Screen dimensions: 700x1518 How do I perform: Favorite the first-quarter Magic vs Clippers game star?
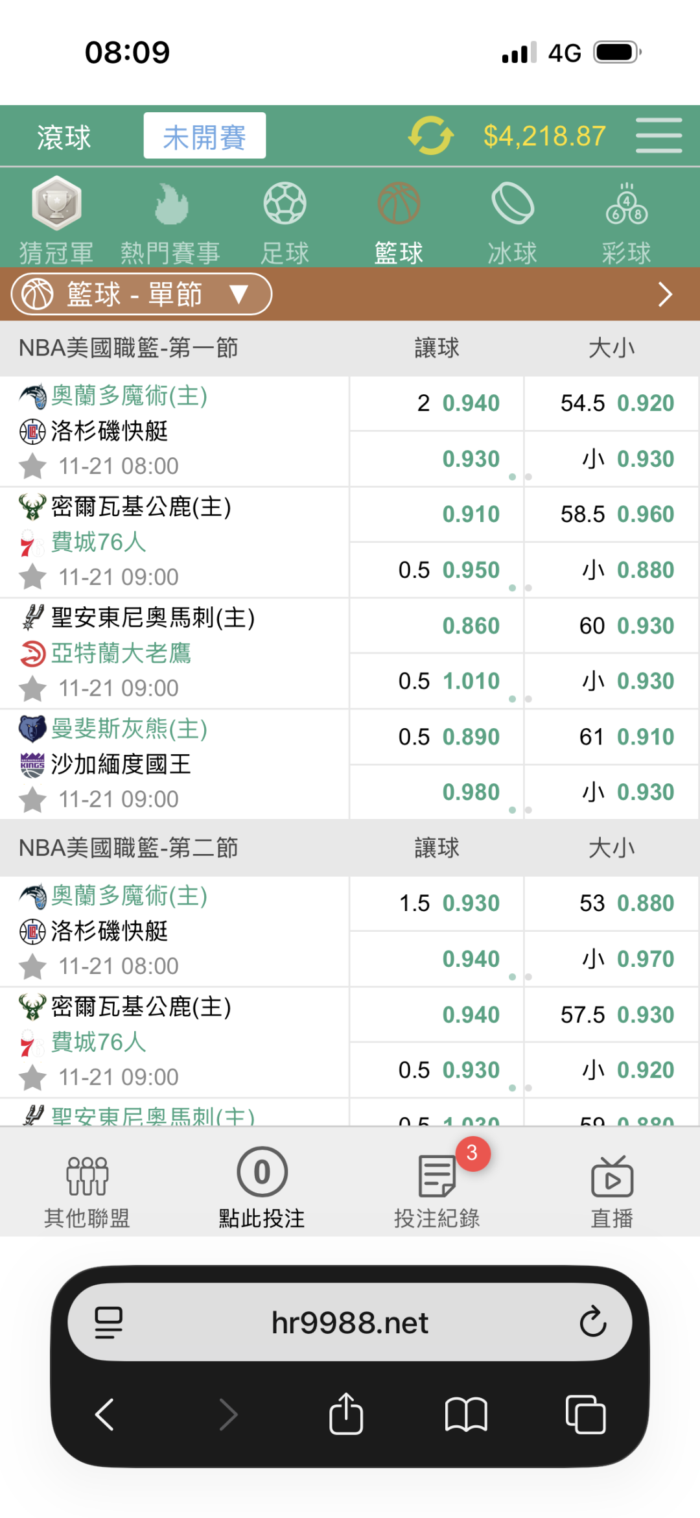pyautogui.click(x=32, y=466)
